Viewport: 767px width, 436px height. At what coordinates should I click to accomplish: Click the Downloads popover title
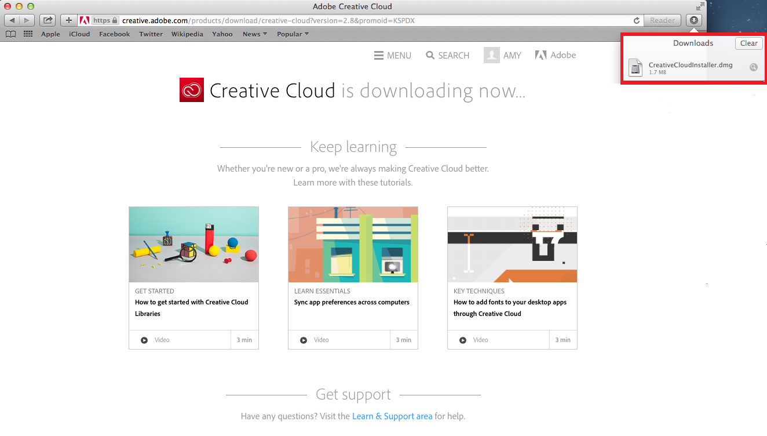pos(693,43)
